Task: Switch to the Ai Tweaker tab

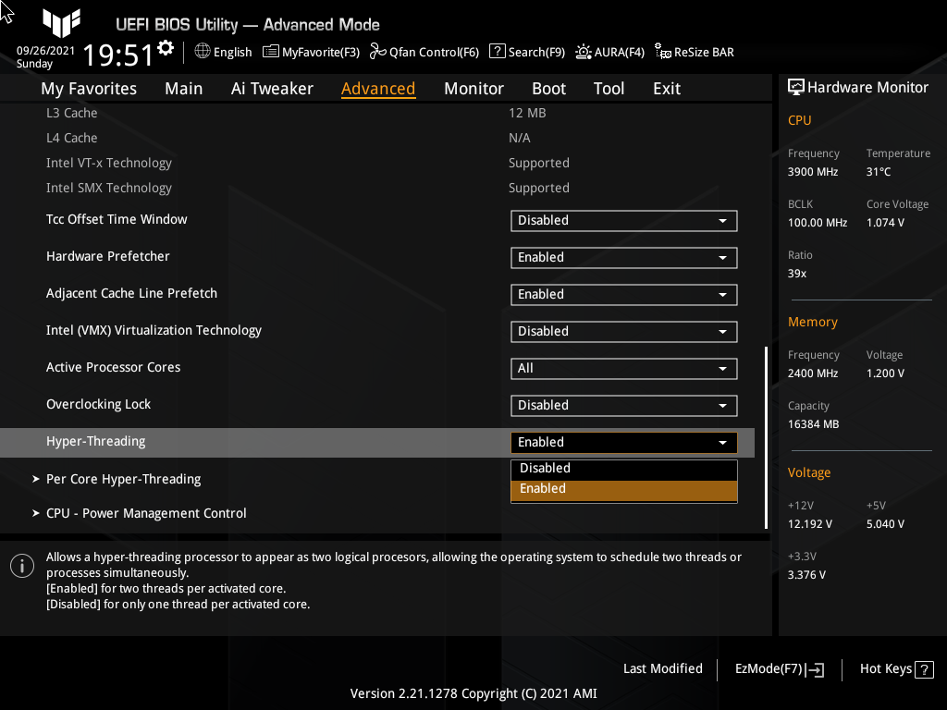Action: click(x=272, y=88)
